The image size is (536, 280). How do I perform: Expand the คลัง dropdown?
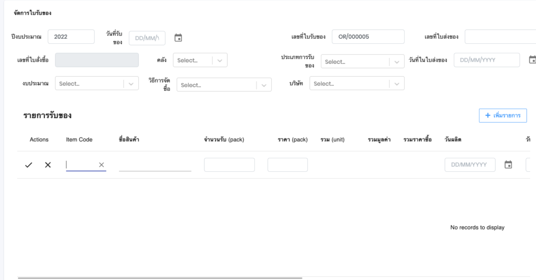coord(220,60)
